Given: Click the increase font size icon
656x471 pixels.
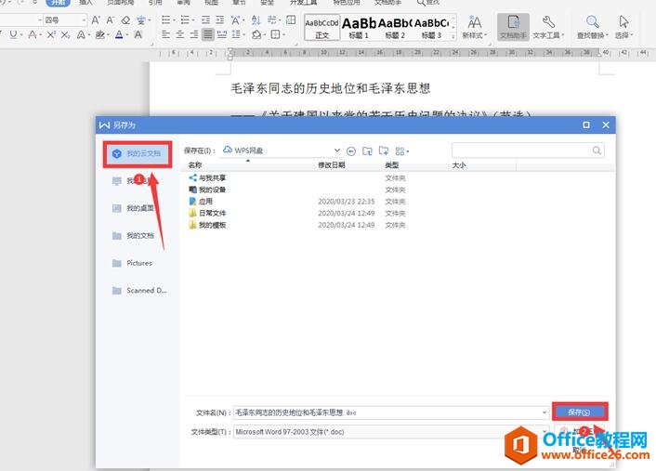Looking at the screenshot, I should tap(96, 20).
